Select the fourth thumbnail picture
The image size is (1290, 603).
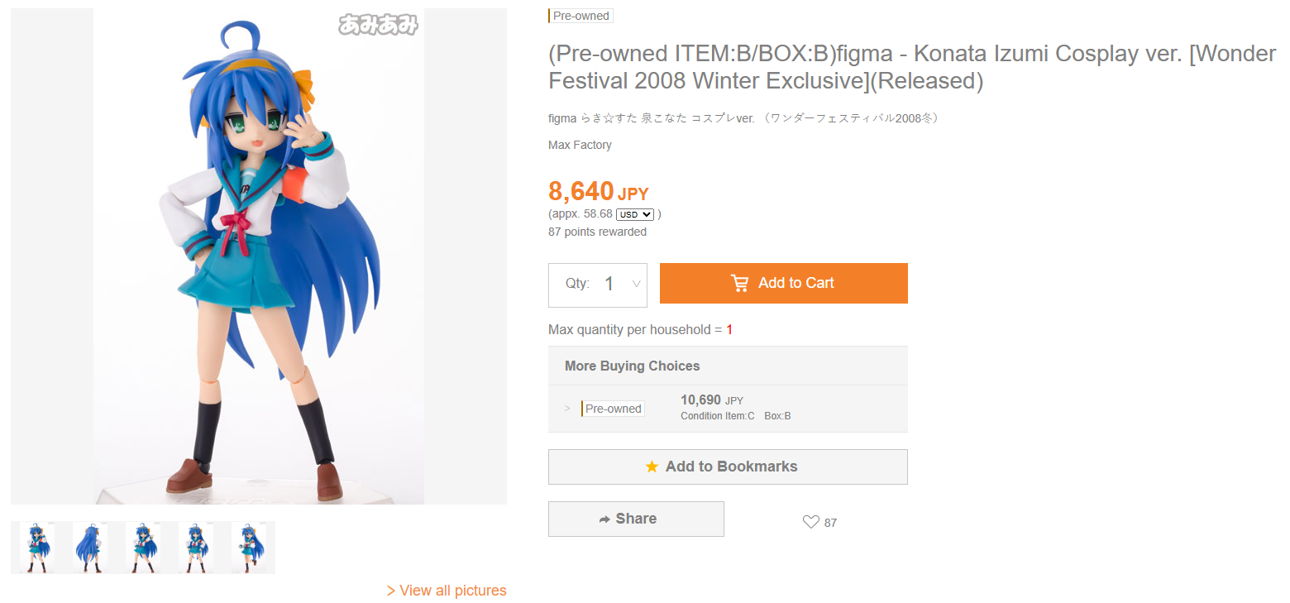pyautogui.click(x=196, y=548)
